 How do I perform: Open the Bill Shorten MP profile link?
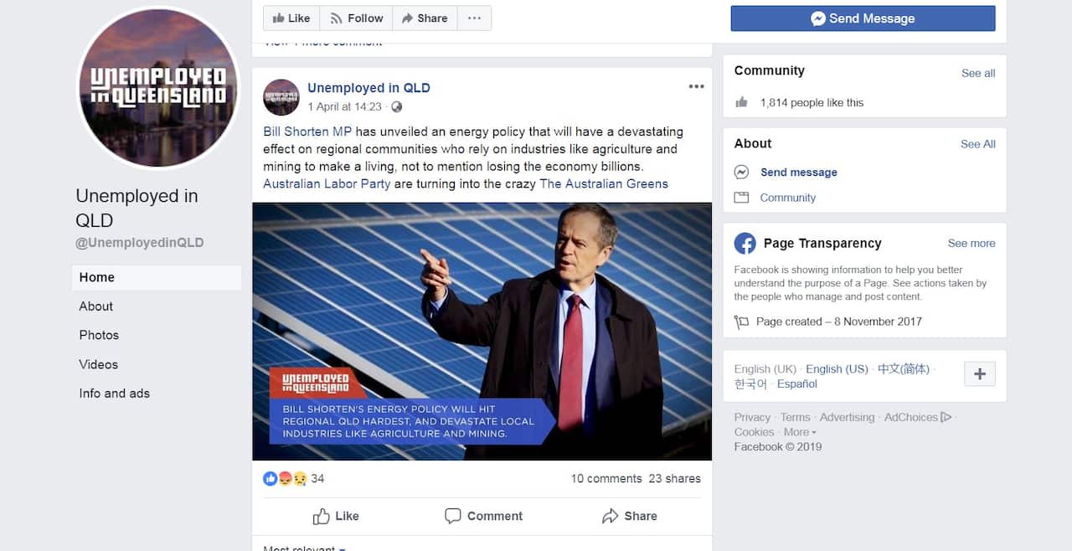tap(305, 131)
